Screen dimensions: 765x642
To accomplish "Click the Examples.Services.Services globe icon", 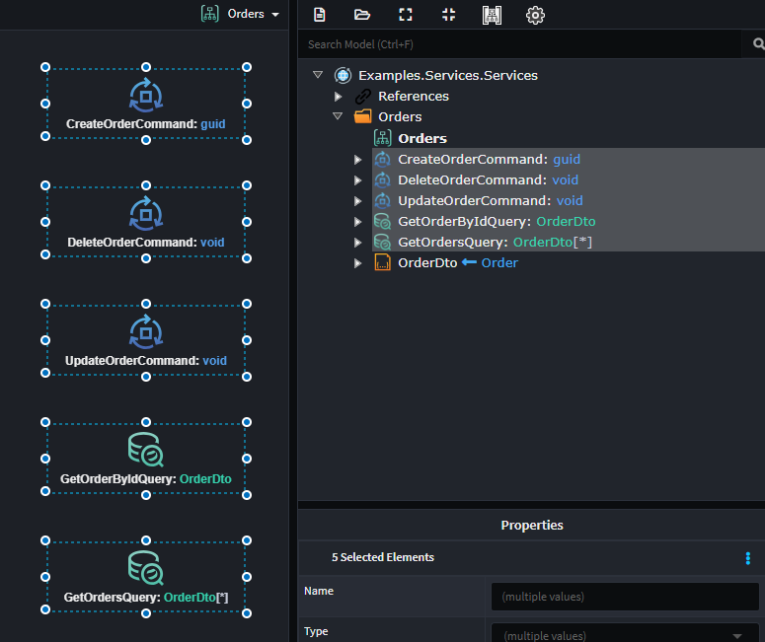I will point(343,76).
